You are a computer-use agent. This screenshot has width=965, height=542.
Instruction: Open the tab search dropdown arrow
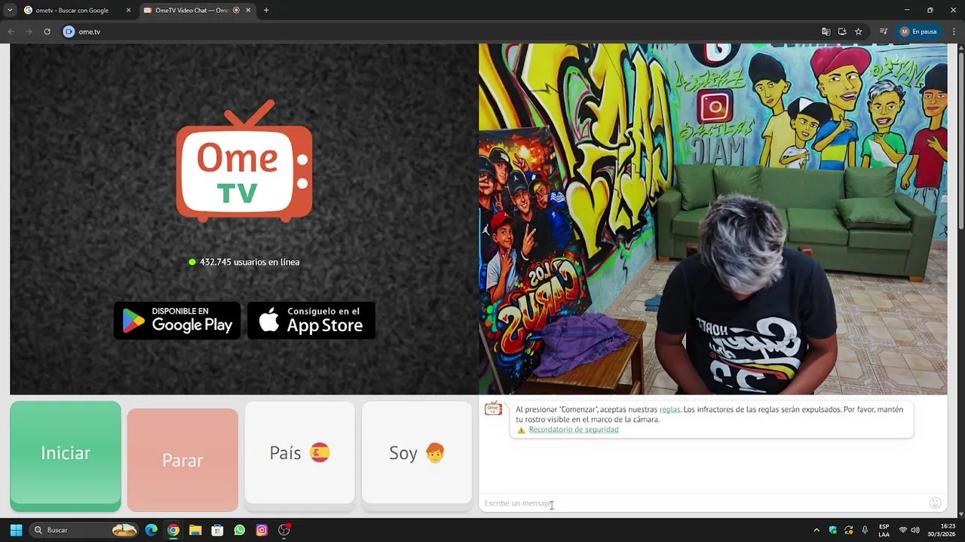(x=10, y=11)
